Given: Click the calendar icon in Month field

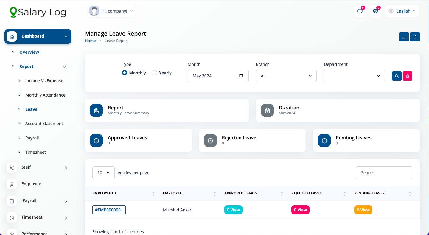Looking at the screenshot, I should [x=241, y=76].
